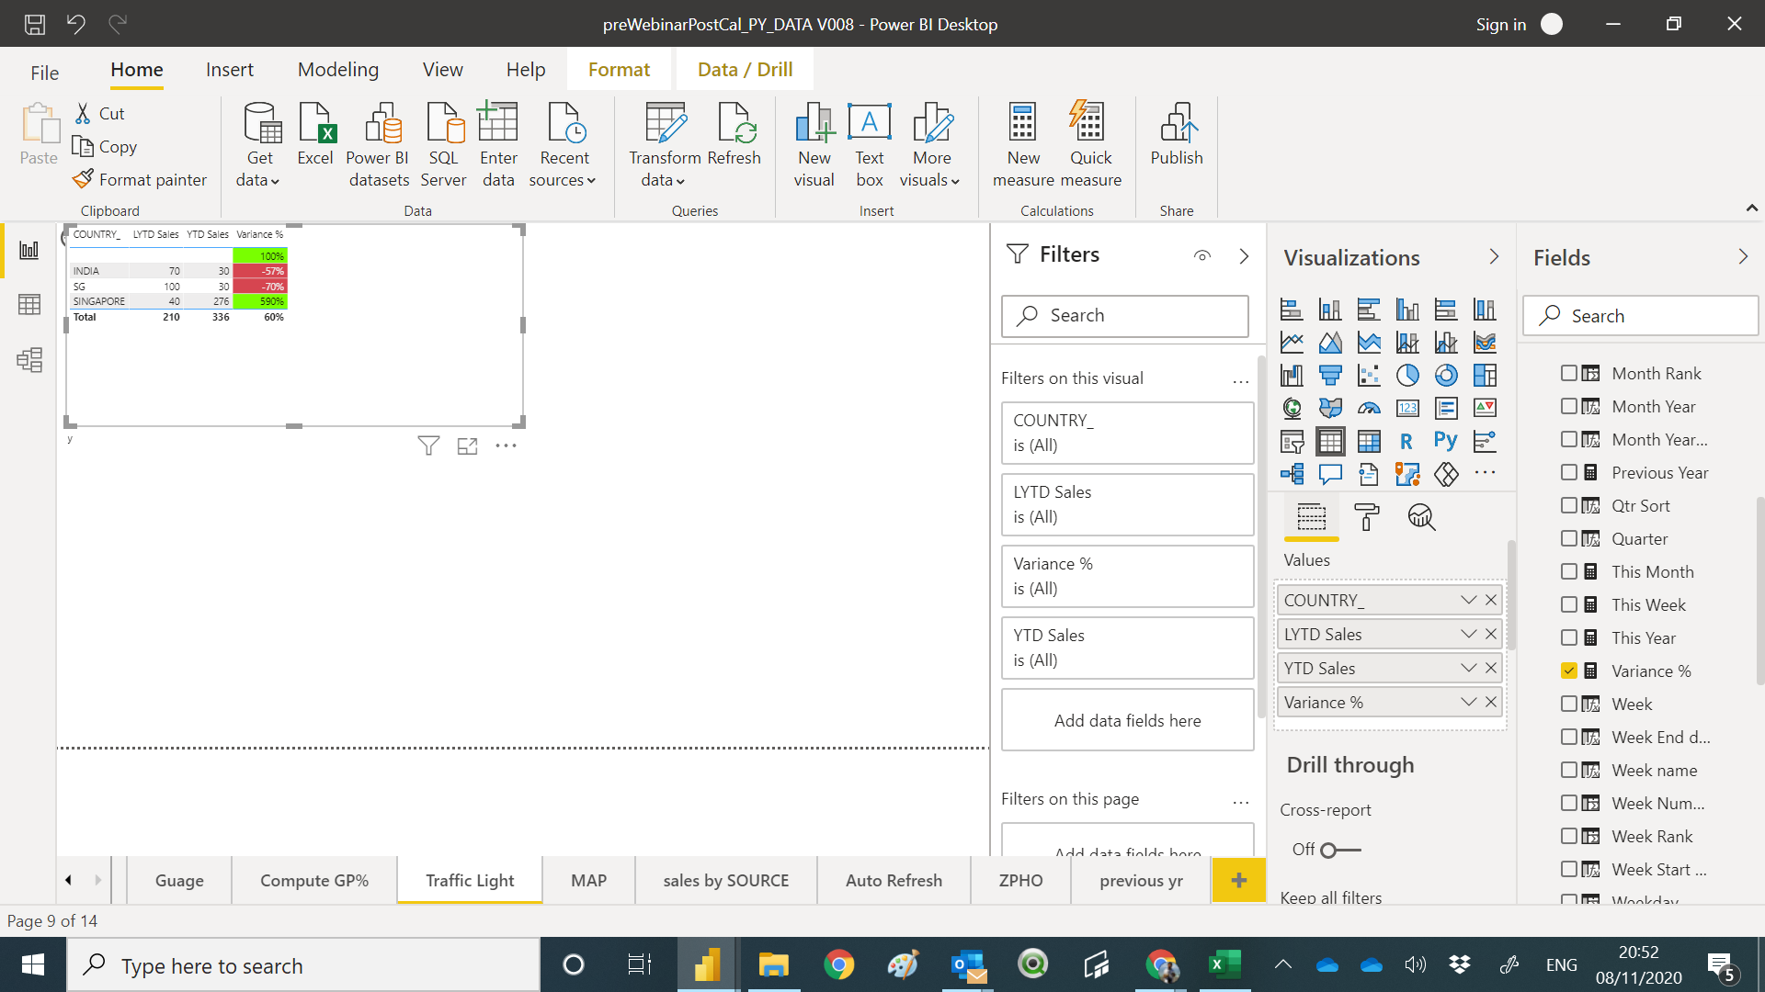This screenshot has height=992, width=1765.
Task: Check the Quarter field checkbox
Action: (1569, 539)
